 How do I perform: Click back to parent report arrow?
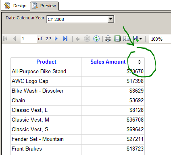pyautogui.click(x=77, y=39)
